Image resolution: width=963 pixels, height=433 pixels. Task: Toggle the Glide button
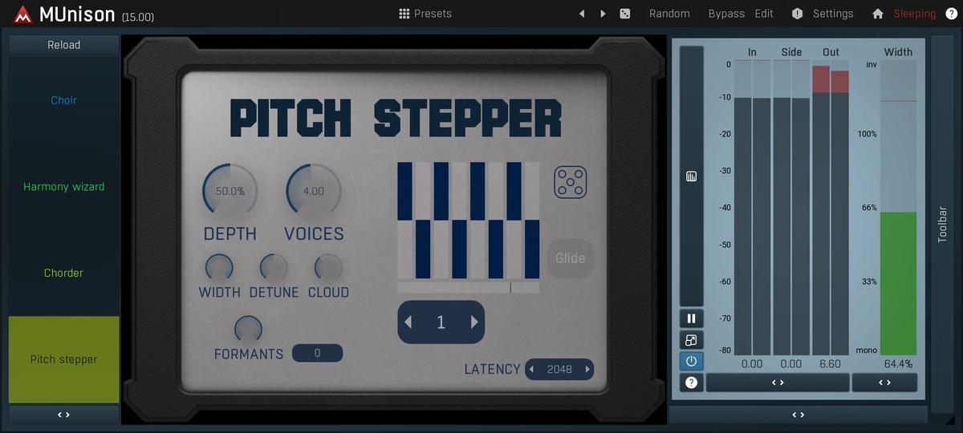pos(571,258)
